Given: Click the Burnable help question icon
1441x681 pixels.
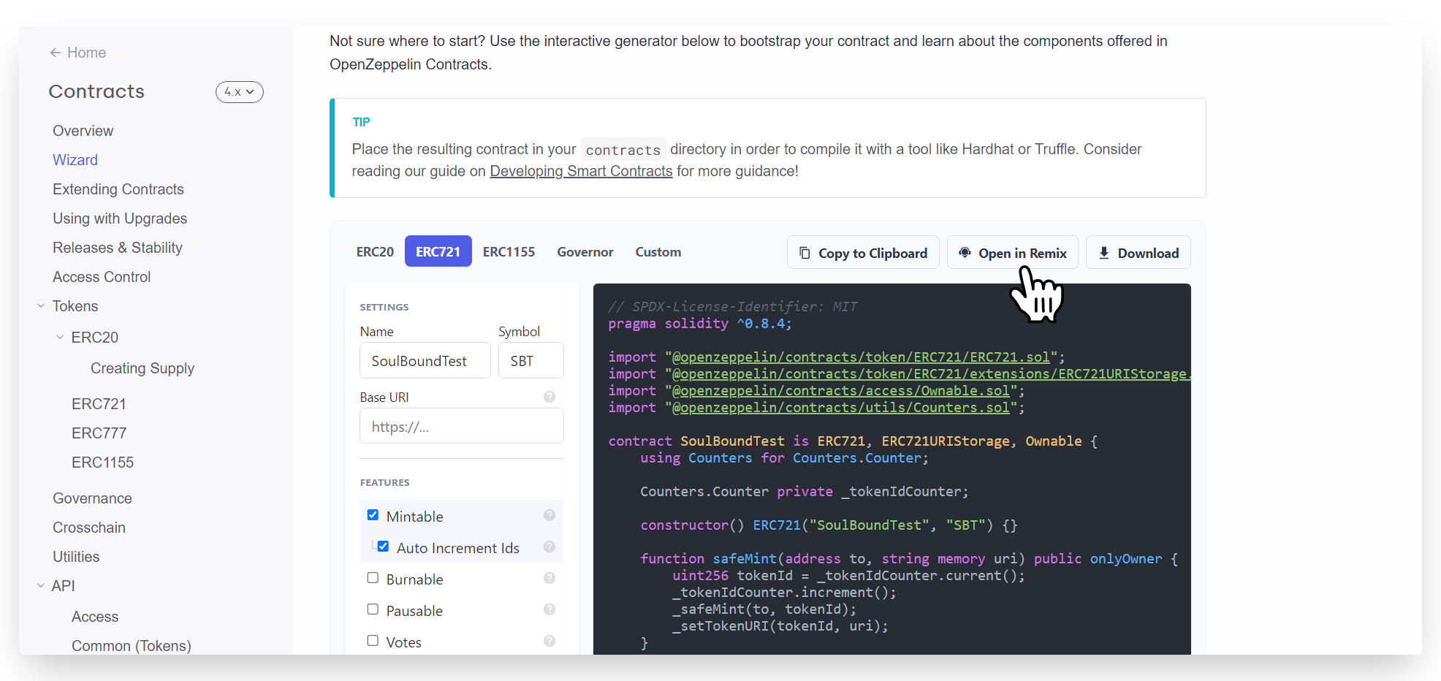Looking at the screenshot, I should click(550, 579).
